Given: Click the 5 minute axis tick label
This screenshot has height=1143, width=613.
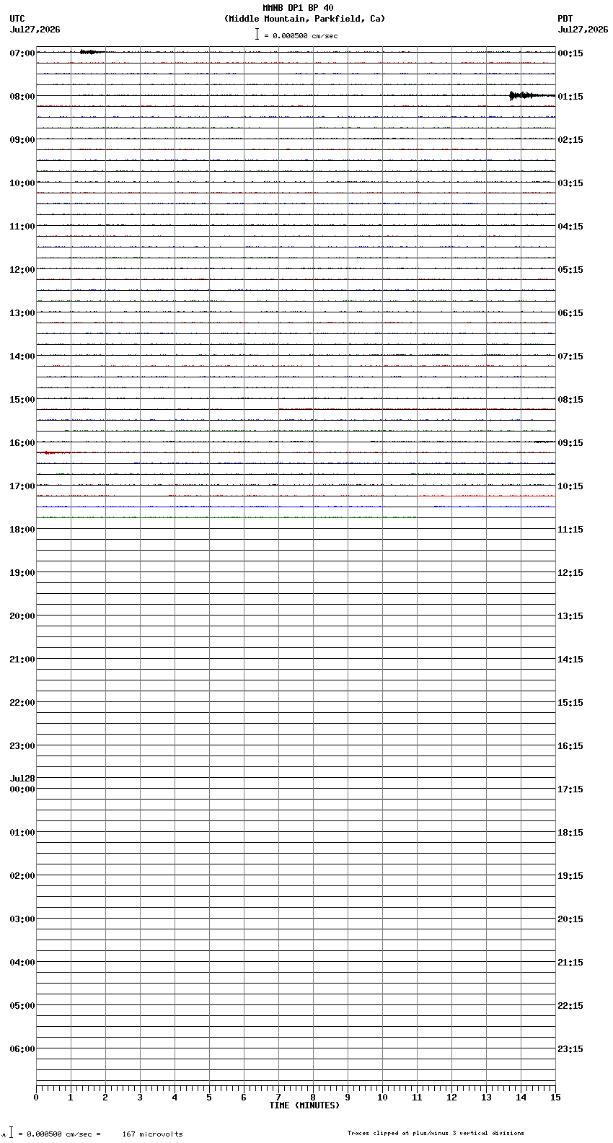Looking at the screenshot, I should pyautogui.click(x=209, y=1098).
